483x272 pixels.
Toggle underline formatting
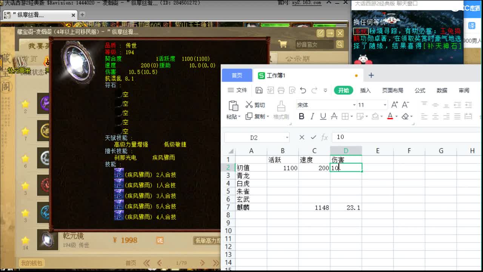tap(323, 116)
